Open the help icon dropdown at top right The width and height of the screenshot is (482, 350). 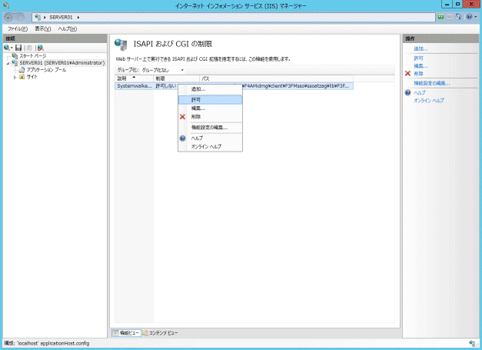[471, 17]
